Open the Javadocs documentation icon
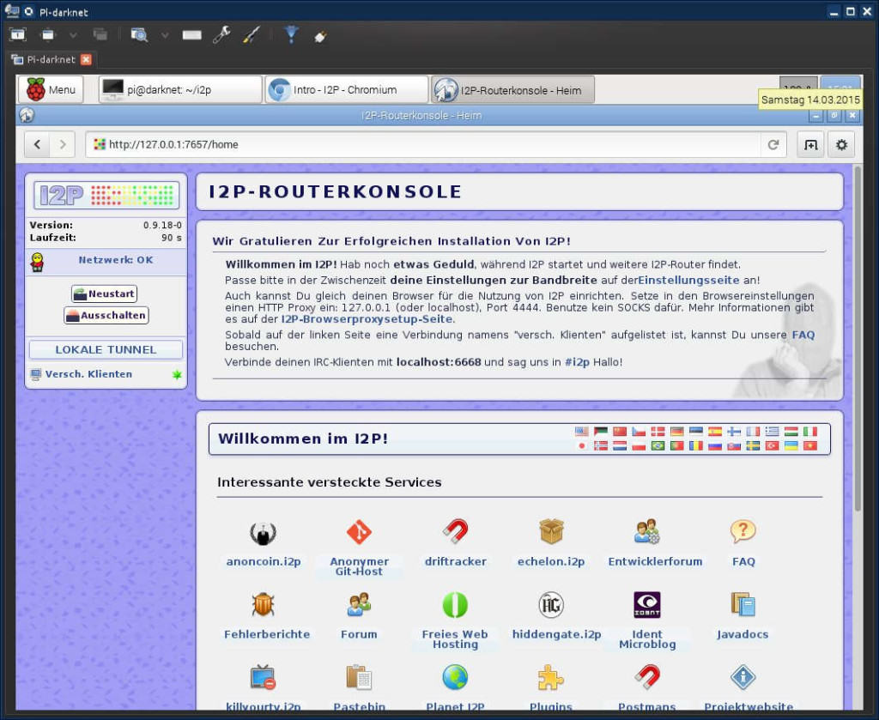Viewport: 879px width, 720px height. [x=742, y=604]
